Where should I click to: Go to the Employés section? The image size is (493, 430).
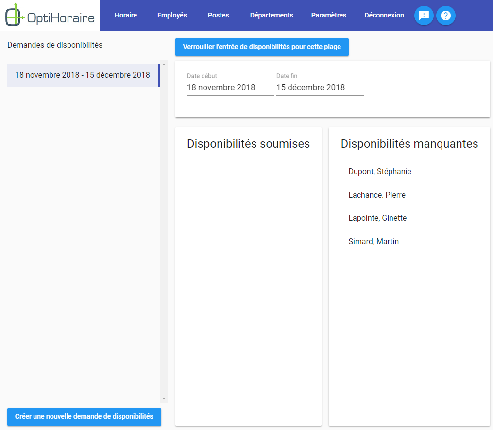[x=172, y=15]
